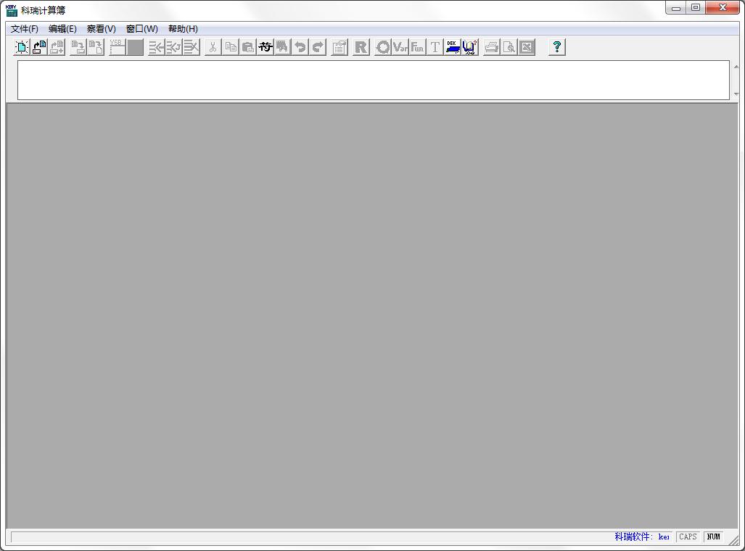Click the printer icon in toolbar
The width and height of the screenshot is (745, 551).
coord(492,47)
